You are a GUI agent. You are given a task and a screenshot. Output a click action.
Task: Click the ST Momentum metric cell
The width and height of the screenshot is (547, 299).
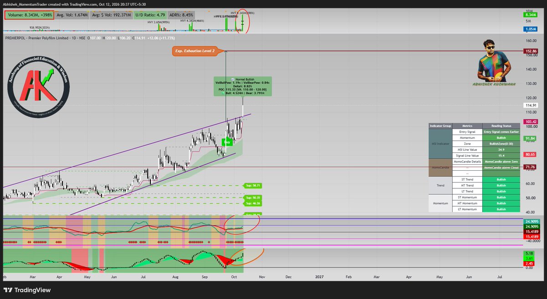pos(467,198)
